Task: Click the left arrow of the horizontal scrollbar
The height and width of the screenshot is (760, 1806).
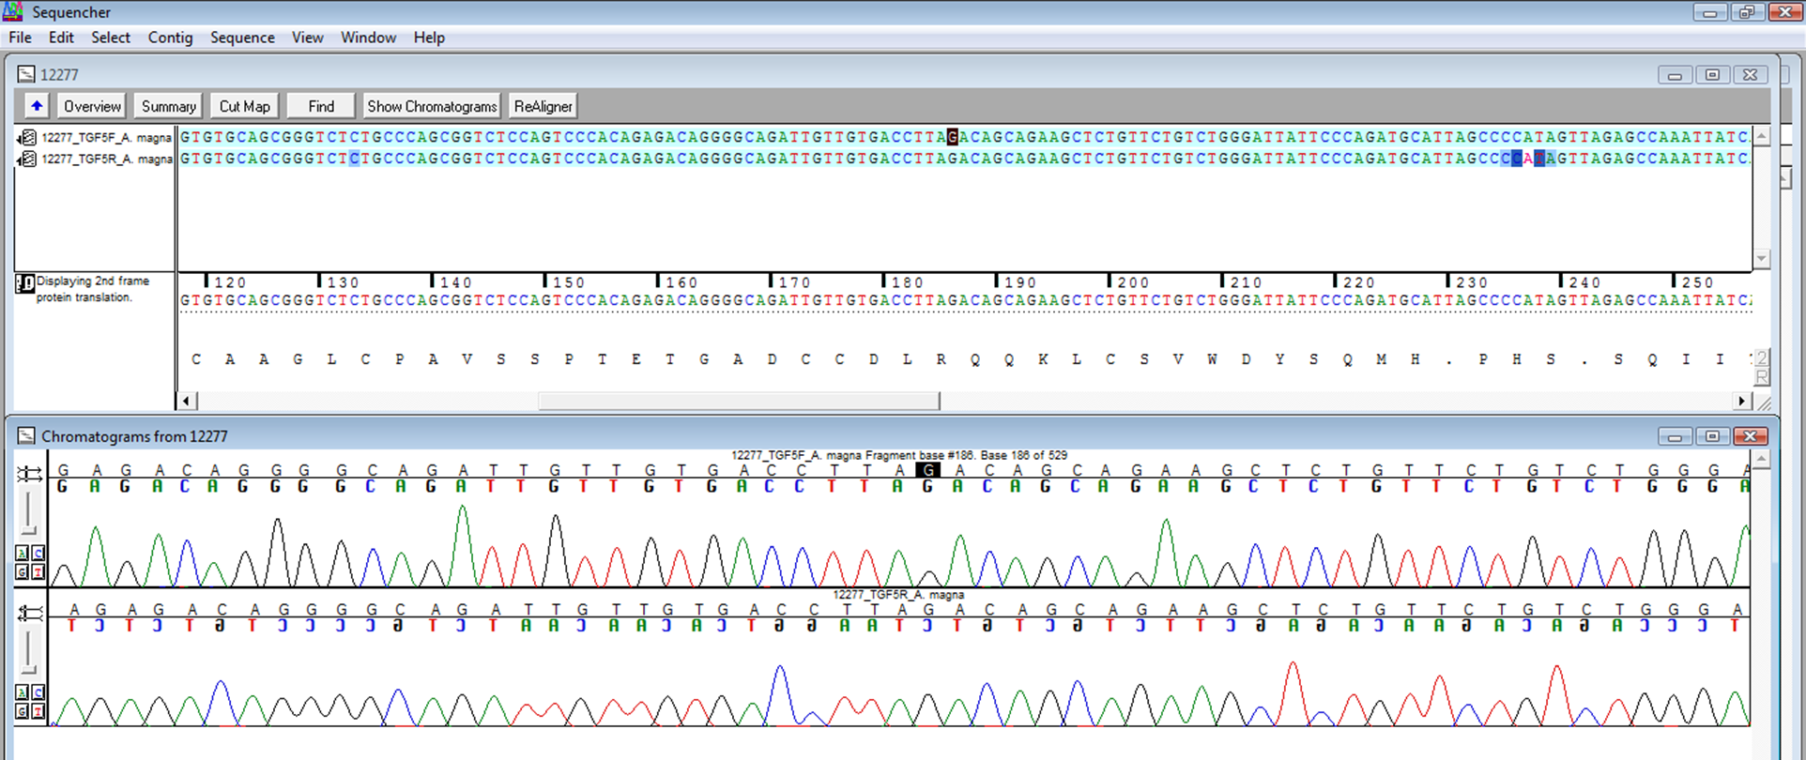Action: pos(186,401)
